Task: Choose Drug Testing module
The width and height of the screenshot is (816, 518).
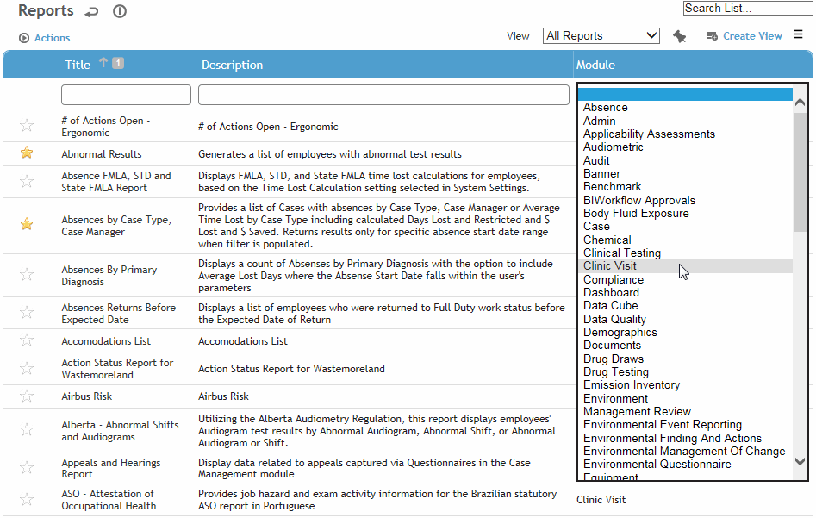Action: 685,371
